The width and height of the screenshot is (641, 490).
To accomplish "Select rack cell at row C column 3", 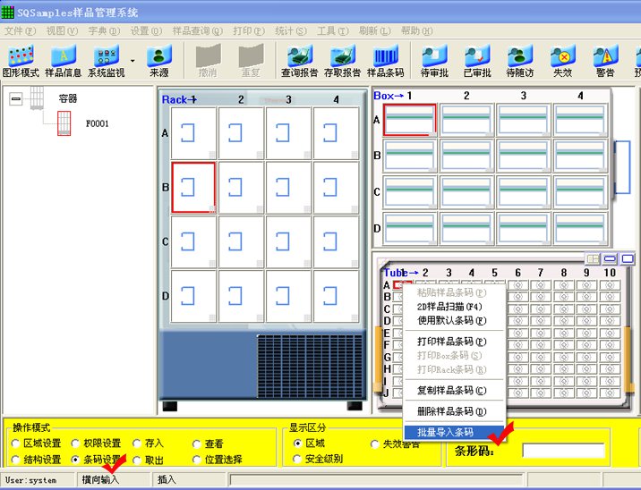I will point(287,242).
